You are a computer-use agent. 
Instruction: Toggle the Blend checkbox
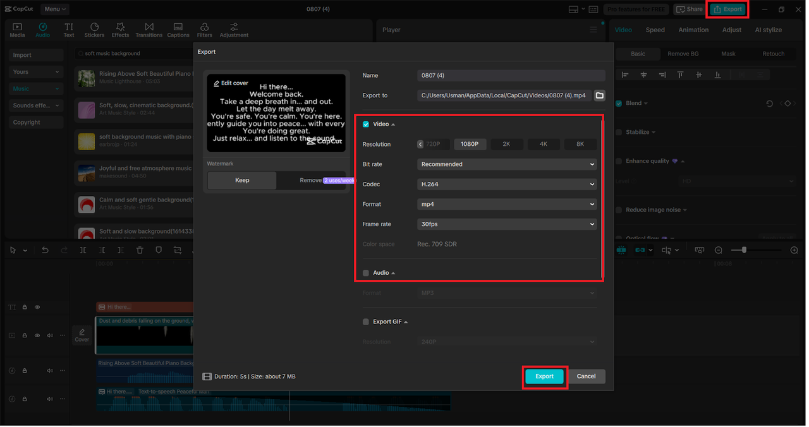pyautogui.click(x=619, y=104)
